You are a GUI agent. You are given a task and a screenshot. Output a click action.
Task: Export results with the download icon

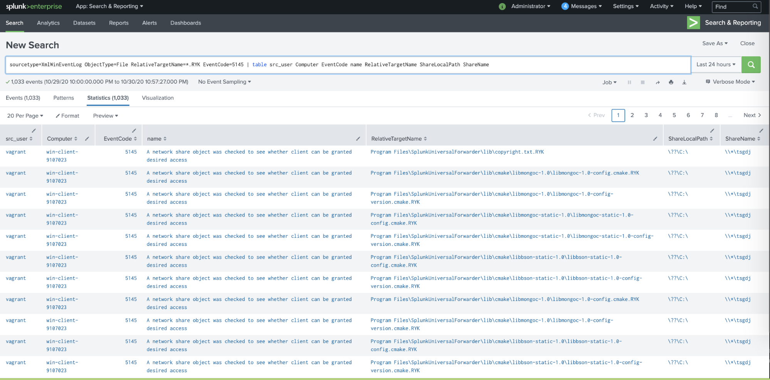click(x=684, y=82)
